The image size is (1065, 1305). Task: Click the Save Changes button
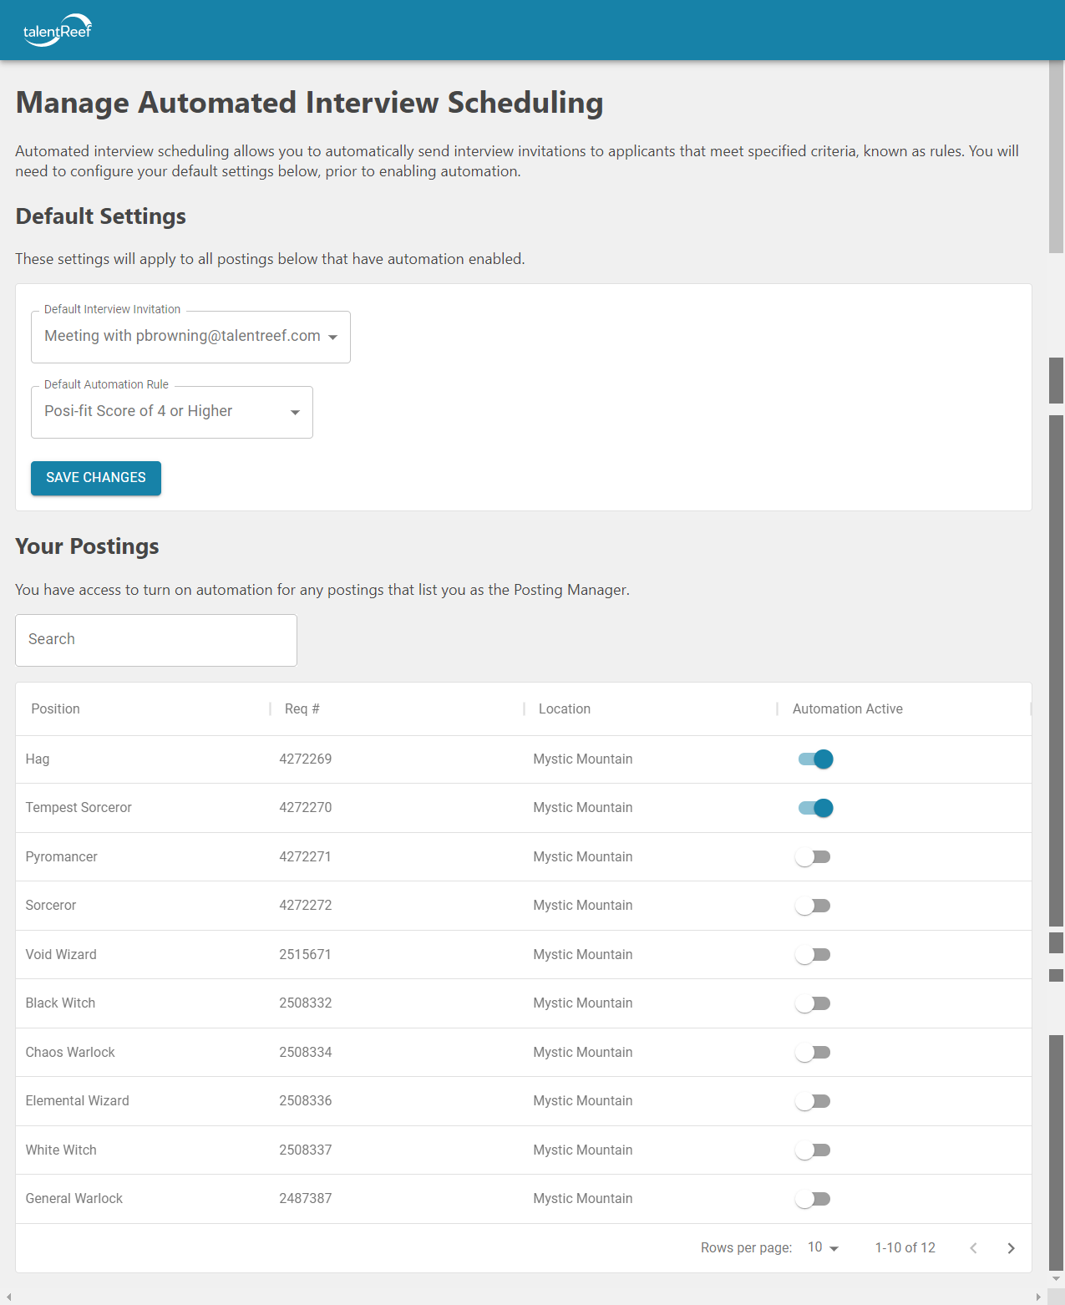click(95, 478)
